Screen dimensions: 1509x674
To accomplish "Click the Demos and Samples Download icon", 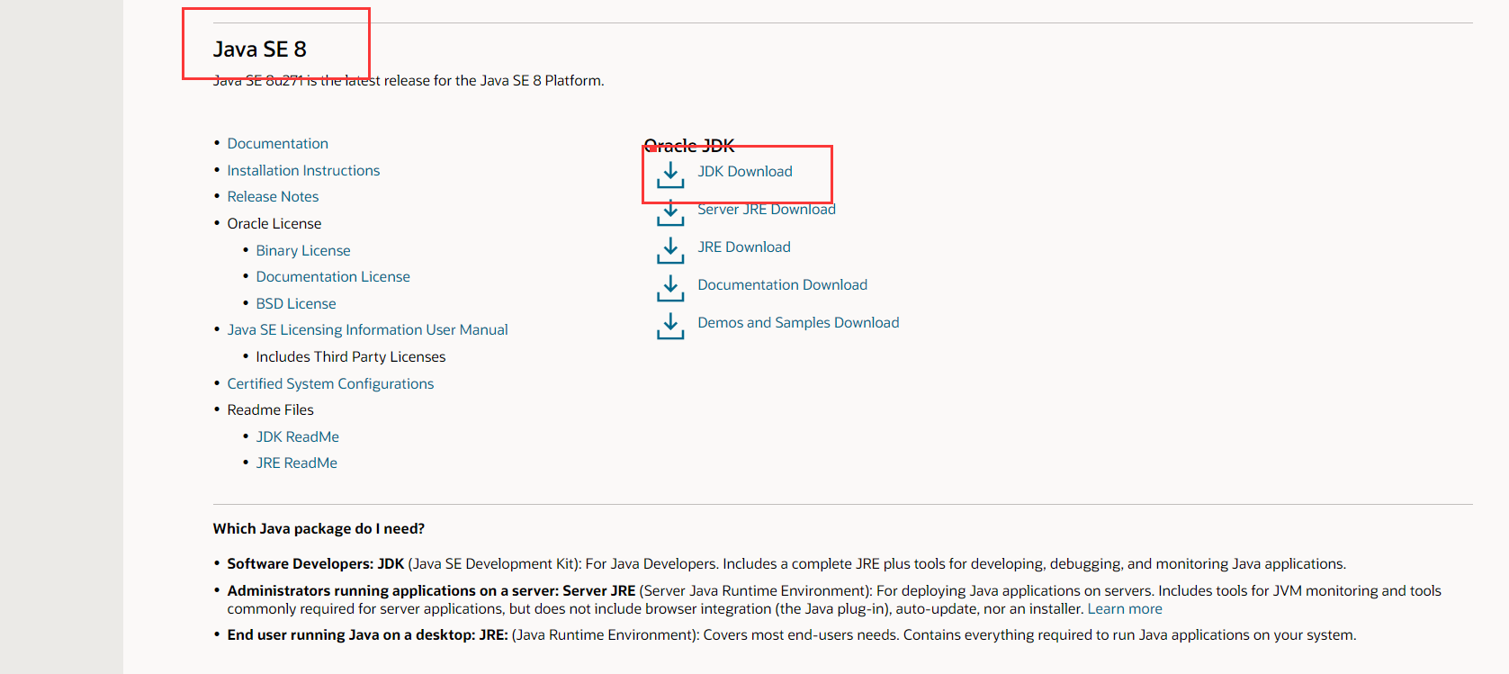I will pyautogui.click(x=670, y=325).
